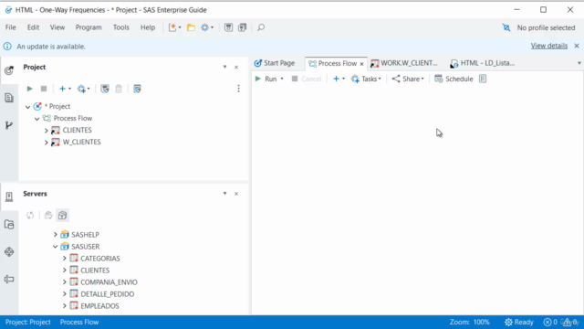Collapse the Process Flow tree node
584x329 pixels.
36,119
